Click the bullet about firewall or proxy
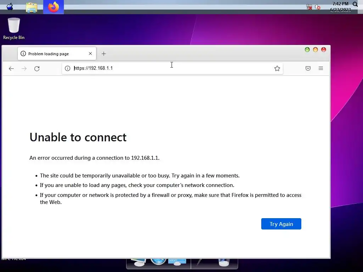This screenshot has width=363, height=272. point(171,198)
